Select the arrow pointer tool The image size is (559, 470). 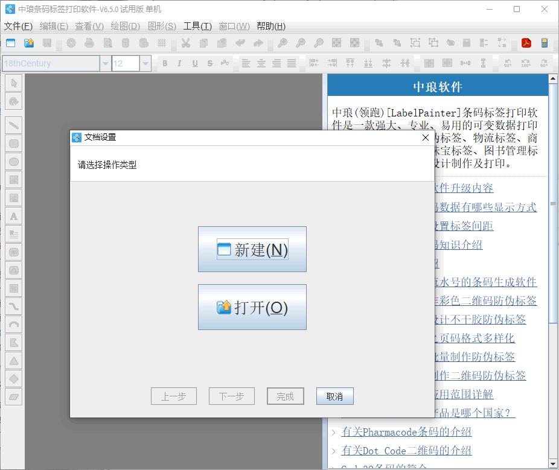click(x=14, y=83)
